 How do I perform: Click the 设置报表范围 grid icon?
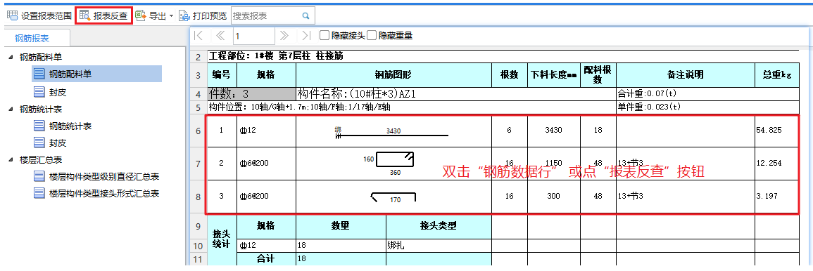(12, 15)
